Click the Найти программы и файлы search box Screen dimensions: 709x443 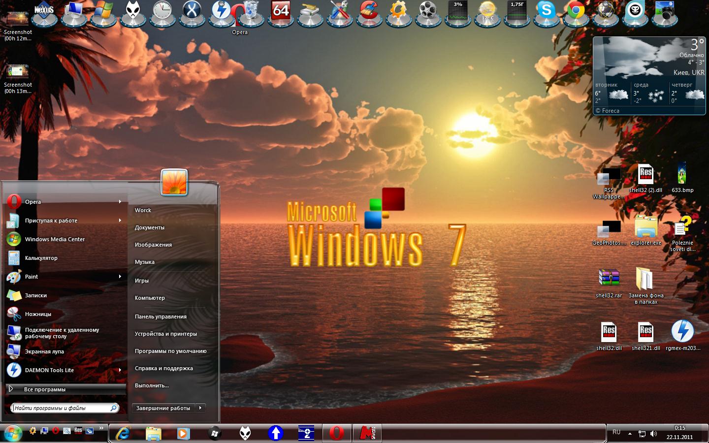pyautogui.click(x=64, y=408)
